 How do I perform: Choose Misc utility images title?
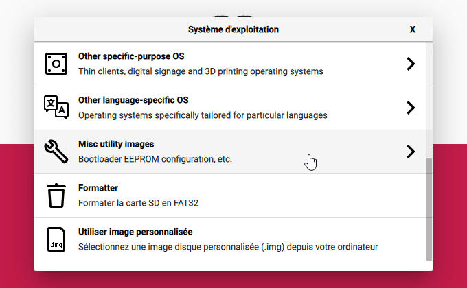point(116,144)
